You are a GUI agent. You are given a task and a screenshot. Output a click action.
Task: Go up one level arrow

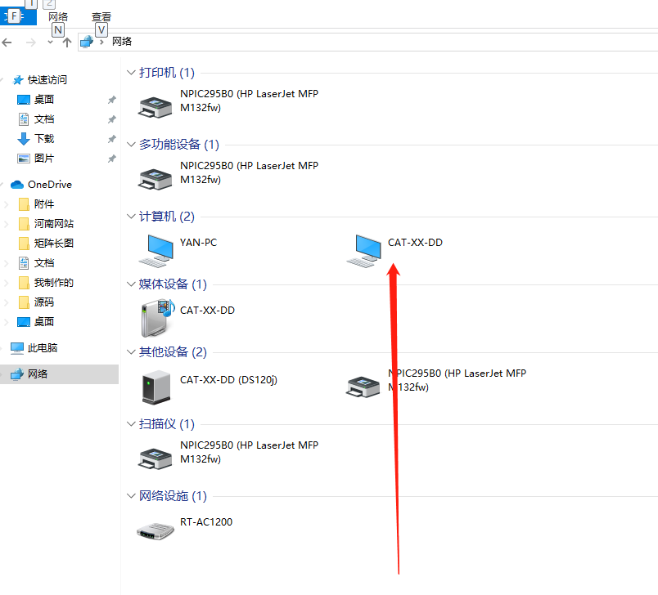click(x=67, y=42)
